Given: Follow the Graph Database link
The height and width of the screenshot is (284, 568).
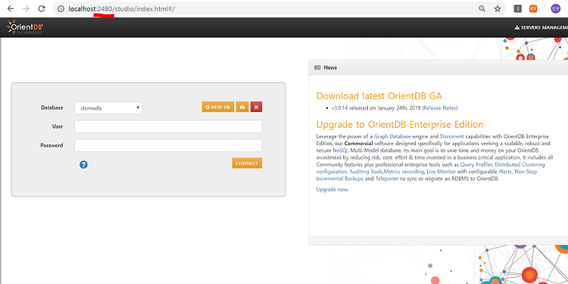Looking at the screenshot, I should pos(392,136).
